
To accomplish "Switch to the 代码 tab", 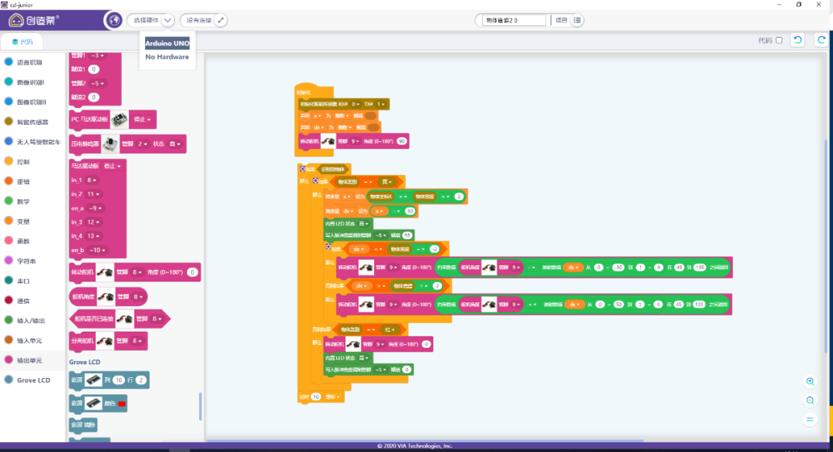I will click(22, 42).
